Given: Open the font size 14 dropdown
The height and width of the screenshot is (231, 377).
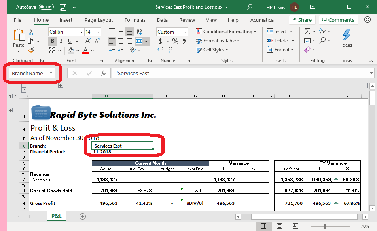Looking at the screenshot, I should click(99, 32).
